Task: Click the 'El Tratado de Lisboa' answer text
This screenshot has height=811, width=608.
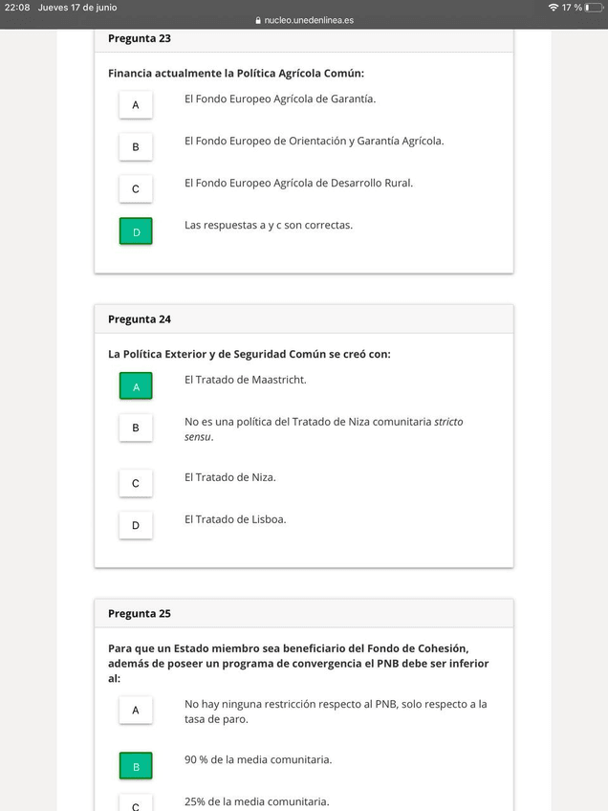Action: tap(235, 519)
